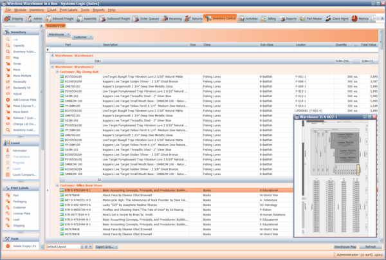Viewport: 386px width, 260px height.
Task: Open the Tools menu
Action: [x=85, y=10]
